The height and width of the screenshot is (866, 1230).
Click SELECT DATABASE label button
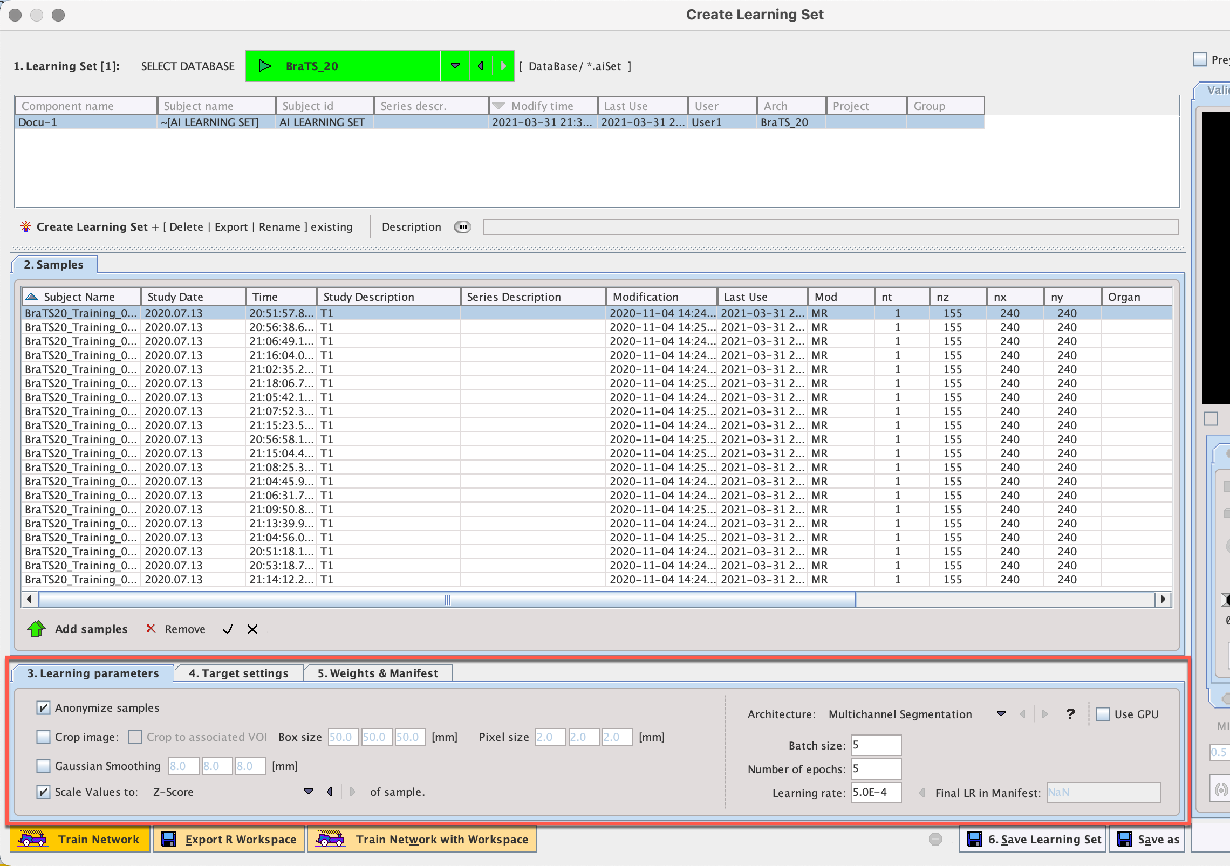[188, 66]
